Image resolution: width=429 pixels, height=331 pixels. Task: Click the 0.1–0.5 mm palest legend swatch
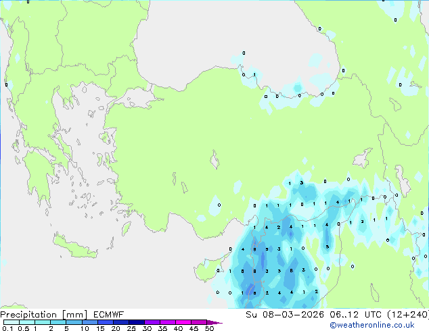(x=12, y=322)
